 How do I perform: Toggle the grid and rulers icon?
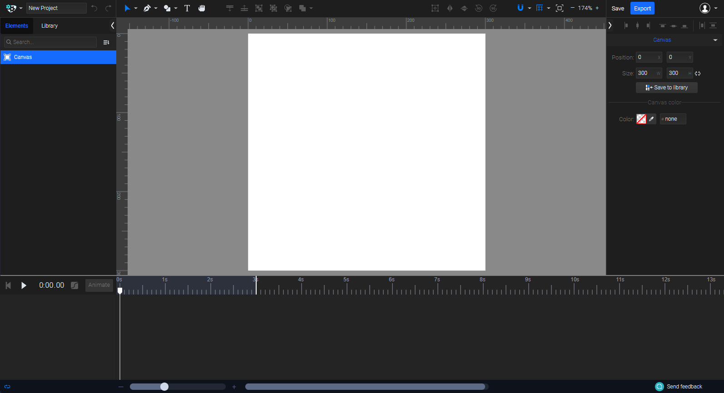[540, 8]
